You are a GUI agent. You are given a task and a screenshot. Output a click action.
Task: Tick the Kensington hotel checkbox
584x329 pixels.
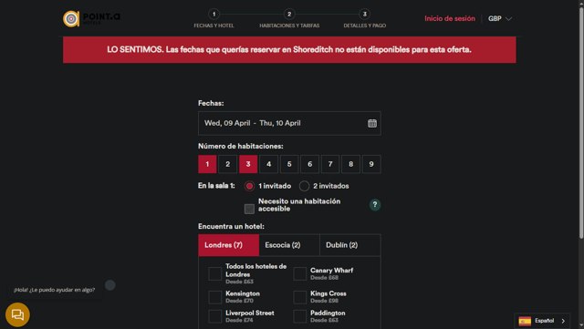pos(215,297)
